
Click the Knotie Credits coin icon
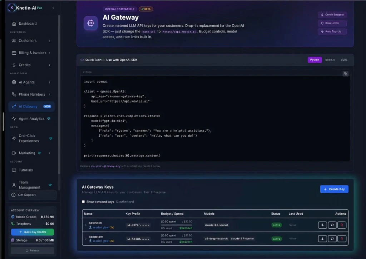pyautogui.click(x=13, y=217)
